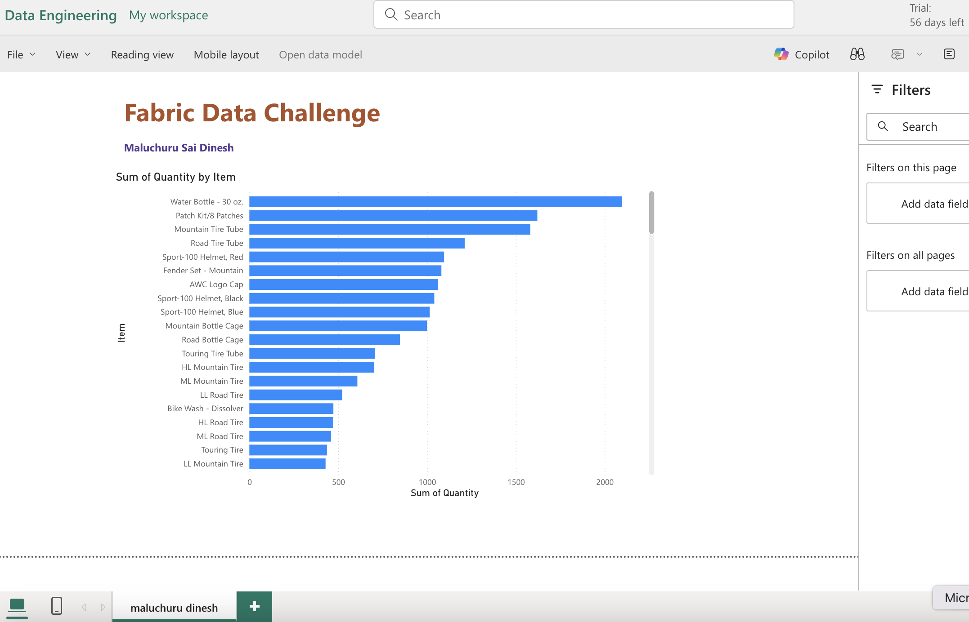969x622 pixels.
Task: Click the AWC Logo Cap label
Action: [x=216, y=284]
